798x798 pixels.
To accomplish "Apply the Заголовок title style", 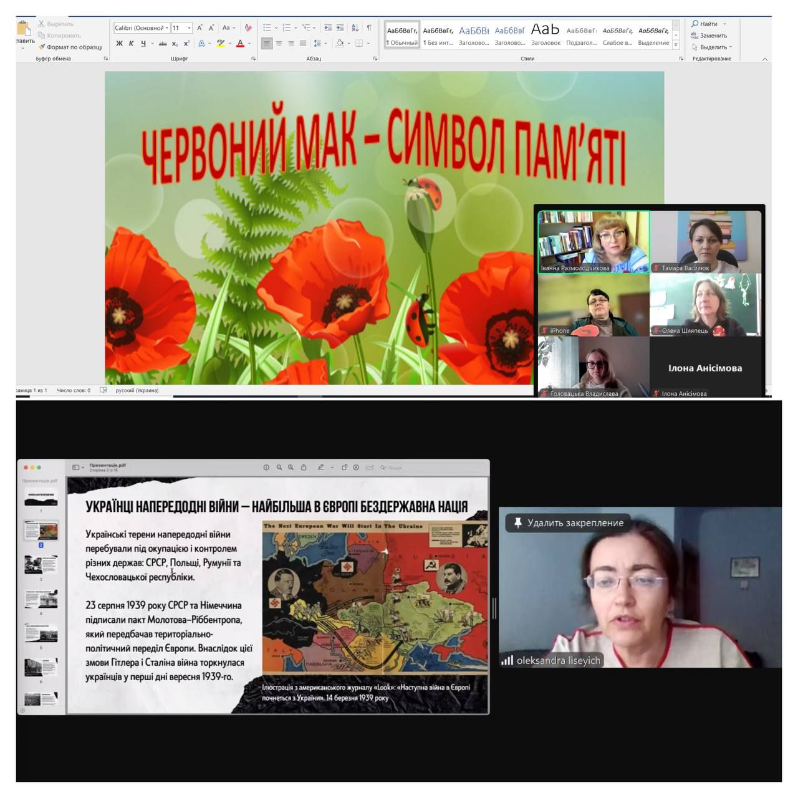I will pos(546,35).
